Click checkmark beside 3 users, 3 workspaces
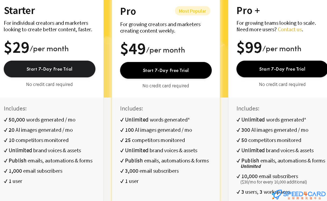The height and width of the screenshot is (201, 327). coord(238,192)
